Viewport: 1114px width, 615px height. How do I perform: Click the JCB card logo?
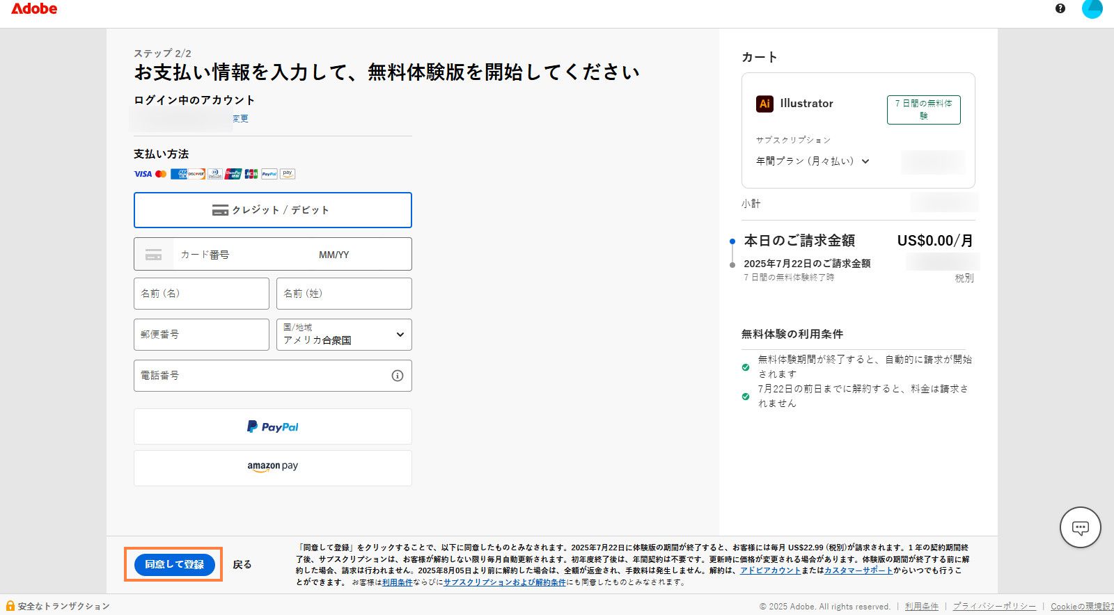[x=251, y=174]
